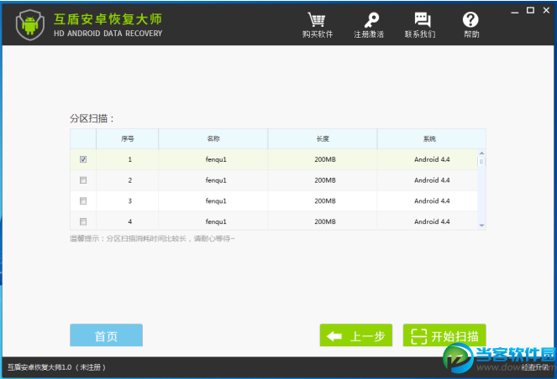557x379 pixels.
Task: Open the 购买软件 shopping cart icon
Action: 317,20
